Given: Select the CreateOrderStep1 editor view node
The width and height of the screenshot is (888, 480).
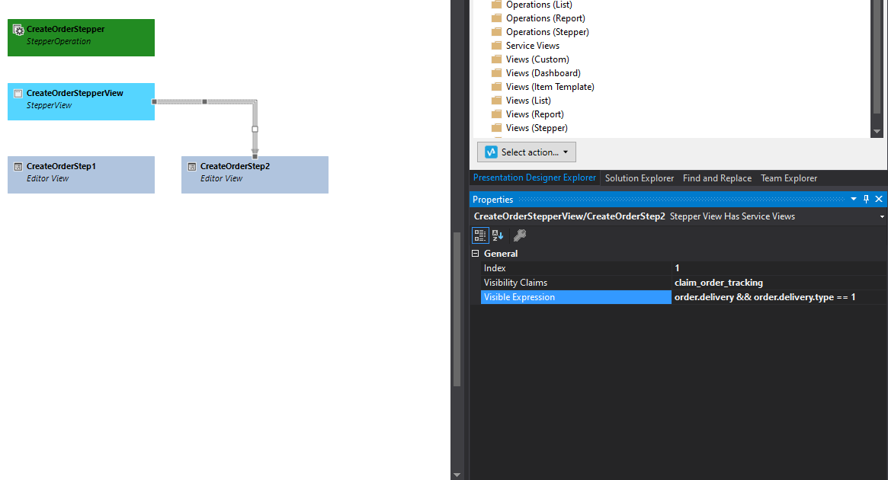Looking at the screenshot, I should click(x=81, y=174).
